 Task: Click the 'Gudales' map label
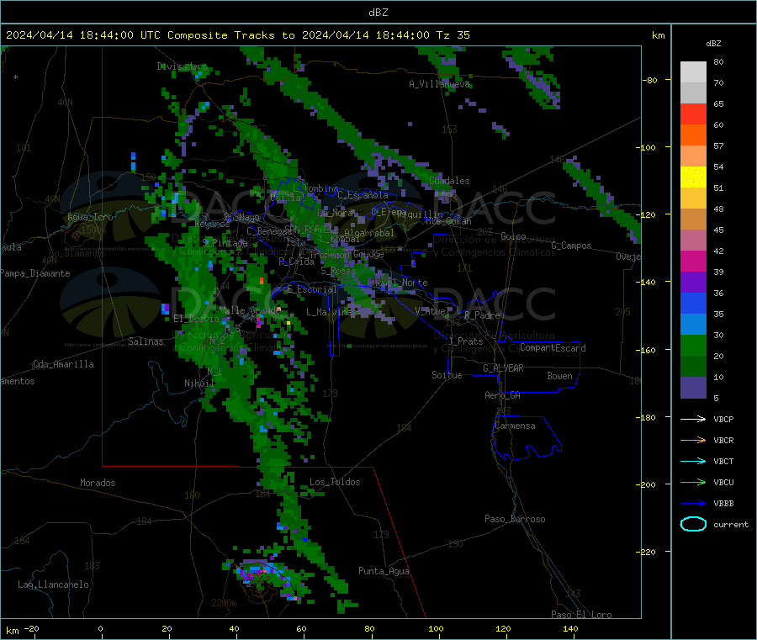click(449, 181)
